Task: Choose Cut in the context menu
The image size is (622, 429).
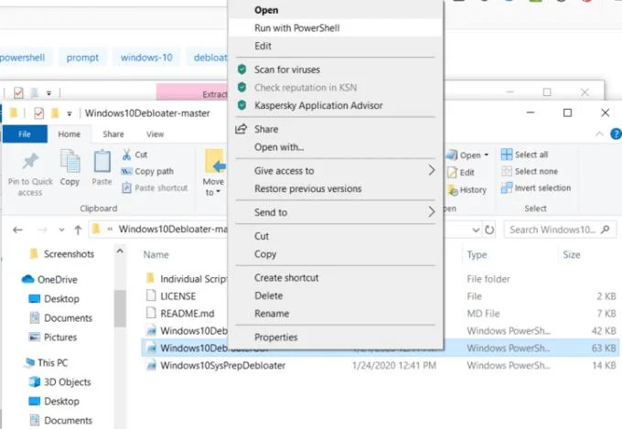Action: [x=336, y=236]
